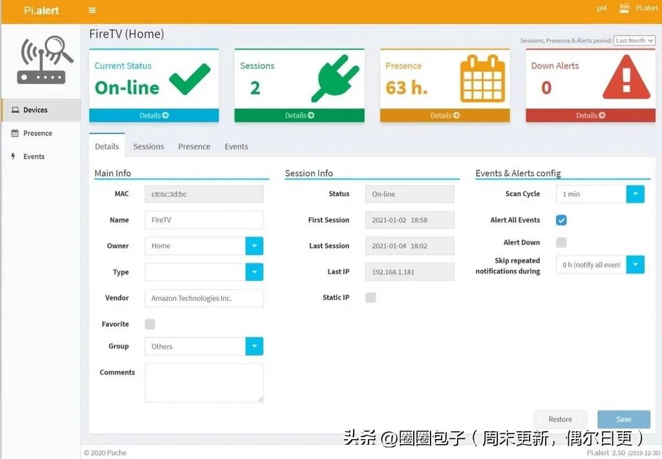Click the Pi.alert router logo image
This screenshot has height=459, width=662.
(45, 60)
